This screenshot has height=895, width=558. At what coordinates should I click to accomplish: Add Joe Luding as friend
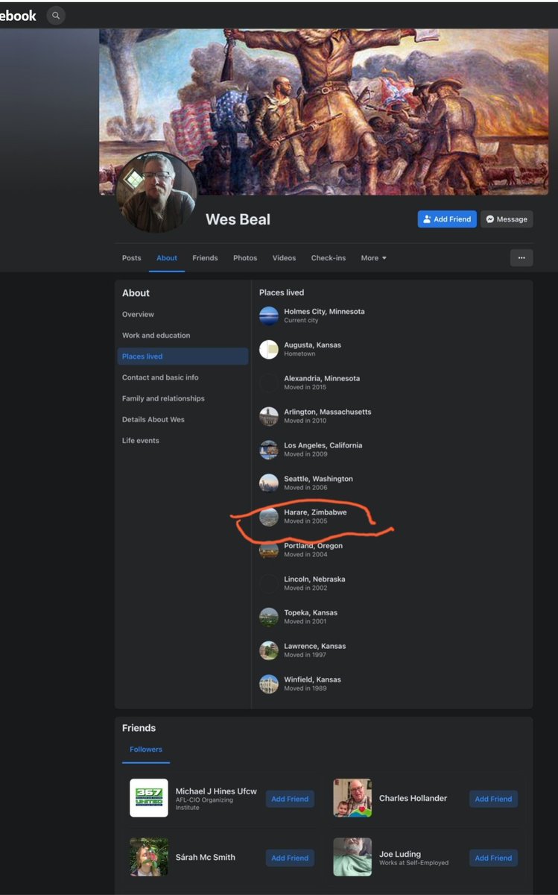[493, 858]
